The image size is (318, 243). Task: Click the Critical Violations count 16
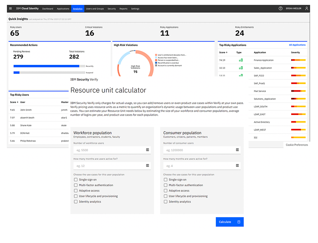[x=90, y=33]
